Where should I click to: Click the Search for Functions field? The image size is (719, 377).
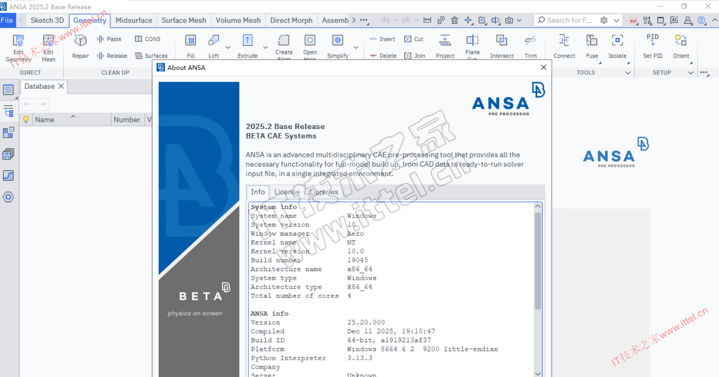point(569,21)
